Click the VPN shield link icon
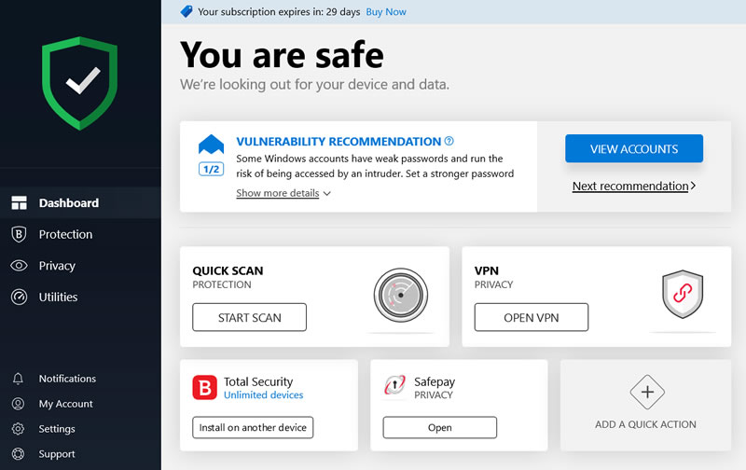 click(x=683, y=294)
